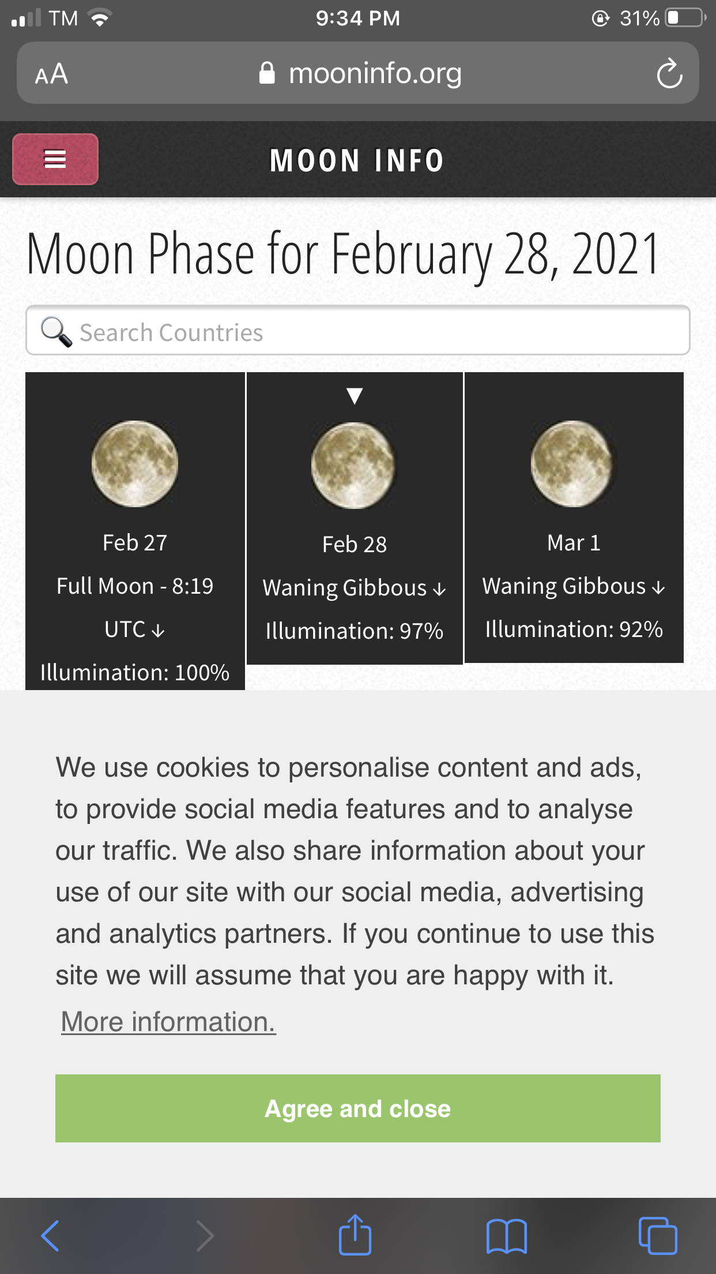Tap the Safari forward arrow
Screen dimensions: 716x1274
click(204, 1235)
